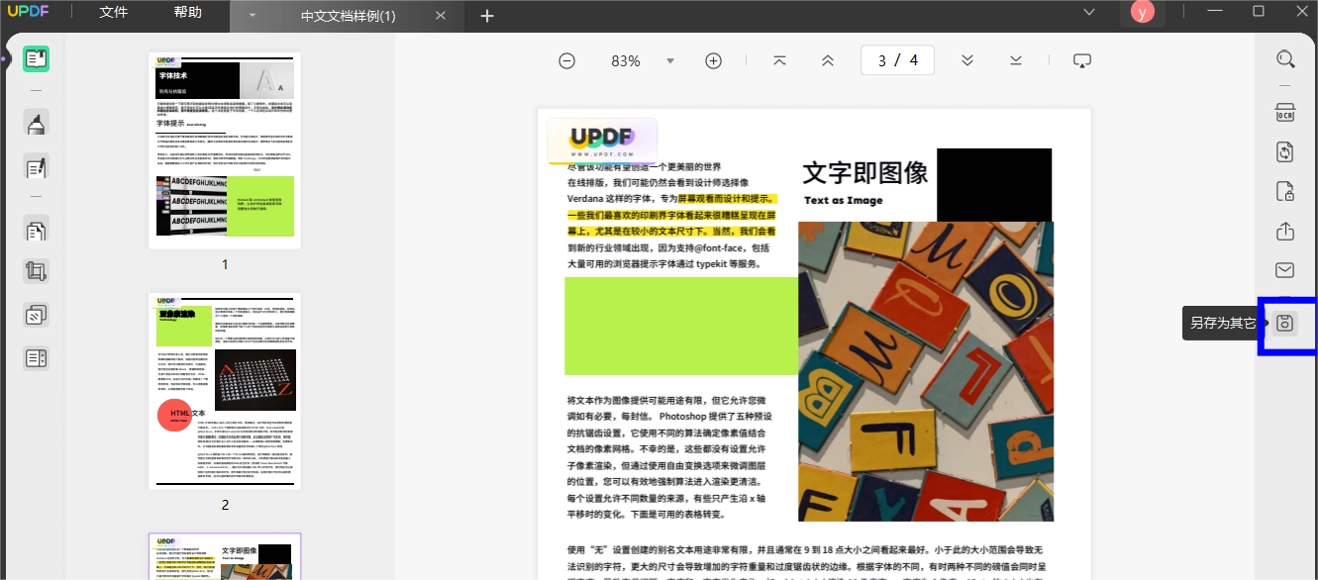The height and width of the screenshot is (580, 1318).
Task: Open the 帮助 menu
Action: point(187,13)
